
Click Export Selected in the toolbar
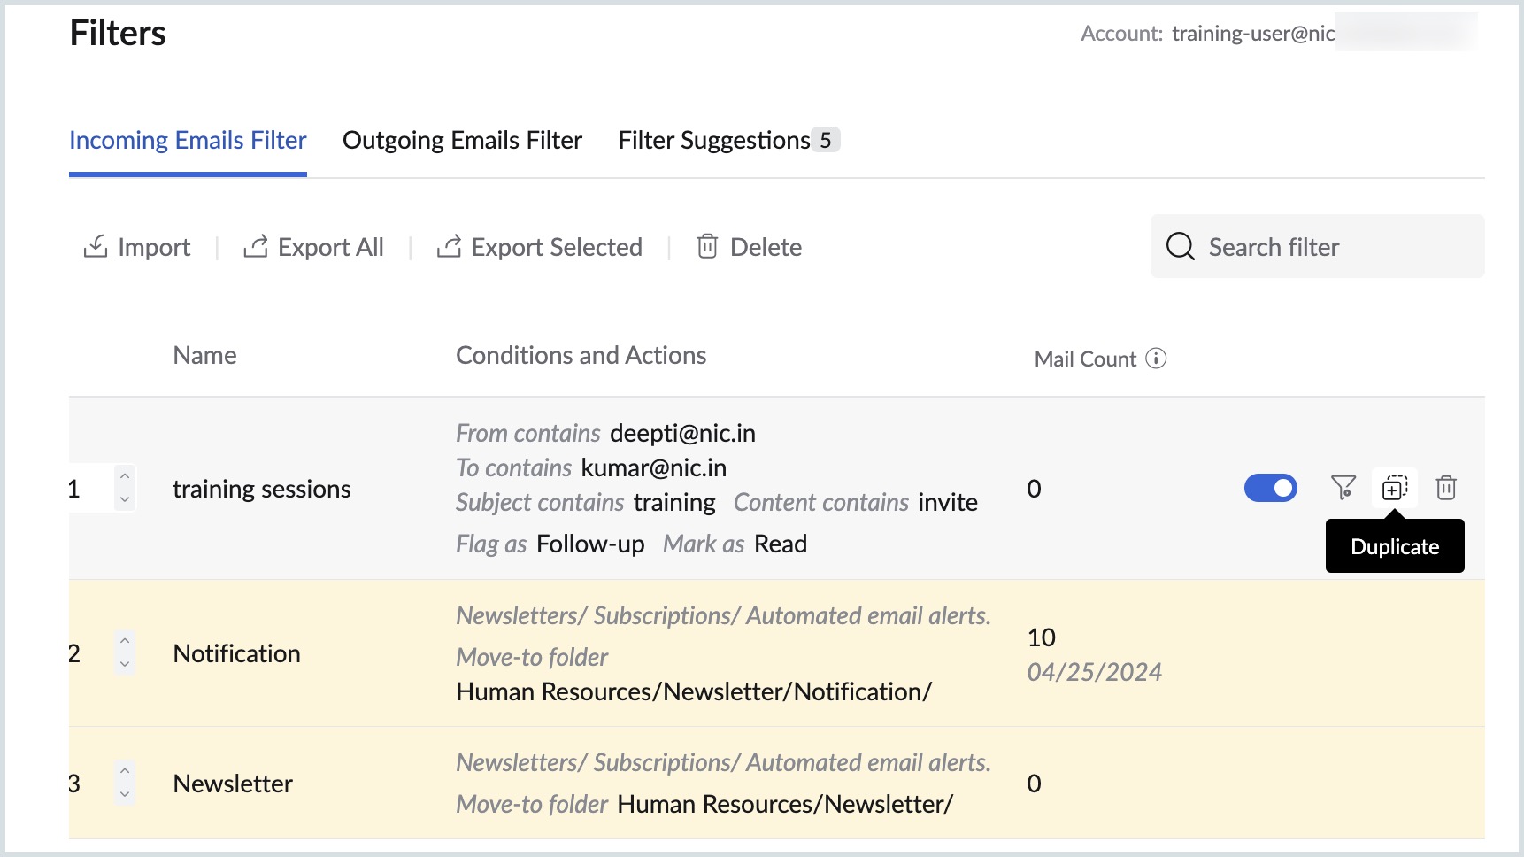tap(539, 247)
